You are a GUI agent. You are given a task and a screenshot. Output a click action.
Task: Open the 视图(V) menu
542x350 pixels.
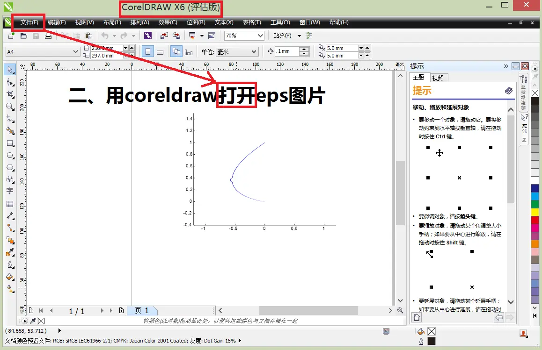pyautogui.click(x=84, y=22)
